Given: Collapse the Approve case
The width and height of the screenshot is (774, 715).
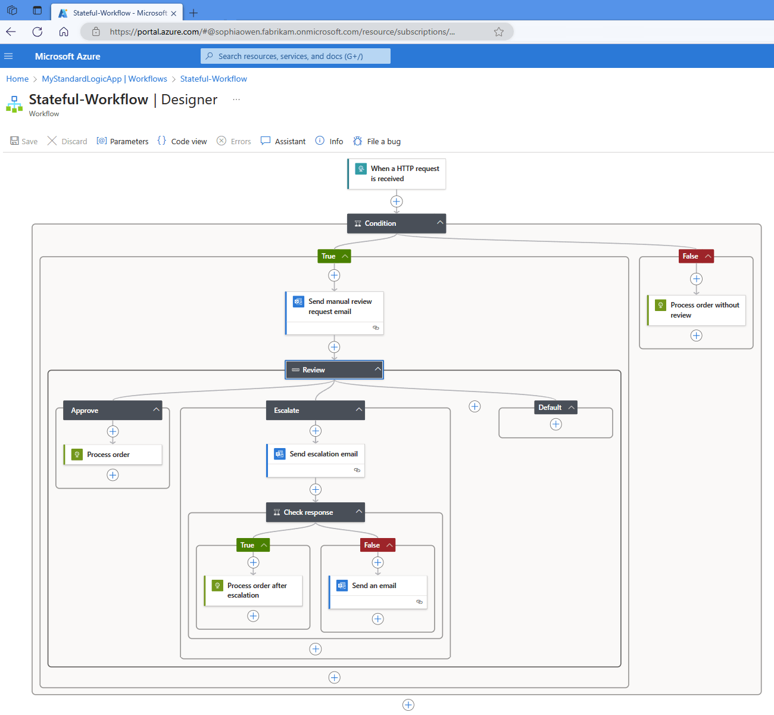Looking at the screenshot, I should pos(156,410).
